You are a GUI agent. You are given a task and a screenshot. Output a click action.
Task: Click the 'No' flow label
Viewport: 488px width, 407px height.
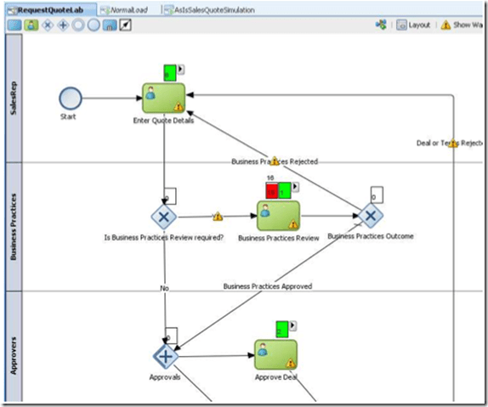(x=164, y=288)
